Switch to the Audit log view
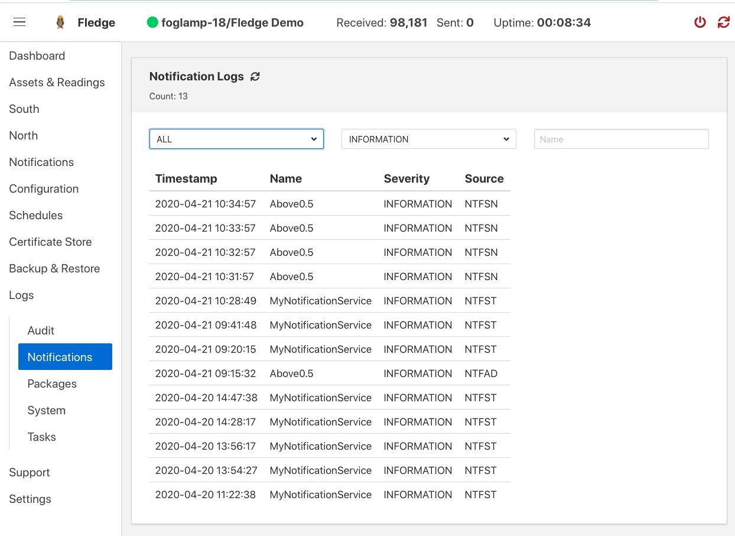Screen dimensions: 735x536 point(40,330)
